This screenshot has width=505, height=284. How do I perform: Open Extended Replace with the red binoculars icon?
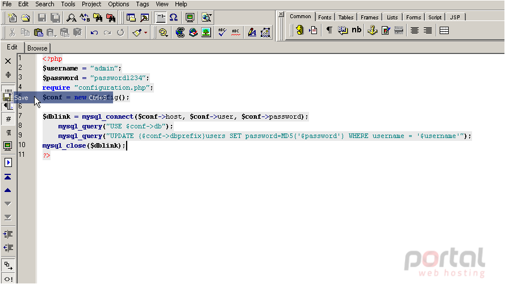pyautogui.click(x=111, y=18)
